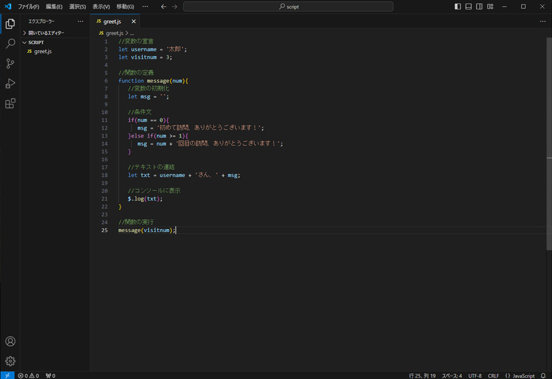Toggle the secondary side bar layout button
Screen dimensions: 552x379
tap(479, 7)
